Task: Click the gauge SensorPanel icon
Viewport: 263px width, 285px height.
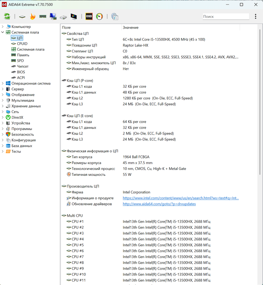Action: point(99,17)
